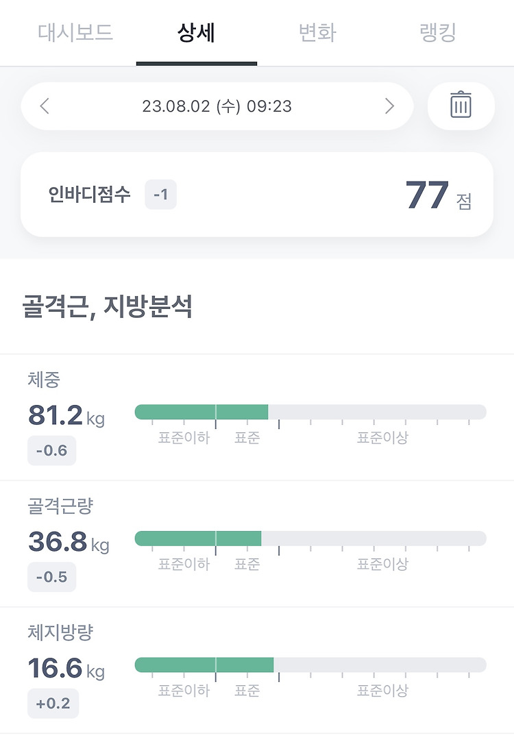Tap the 체중 progress bar
The height and width of the screenshot is (740, 514).
(310, 412)
